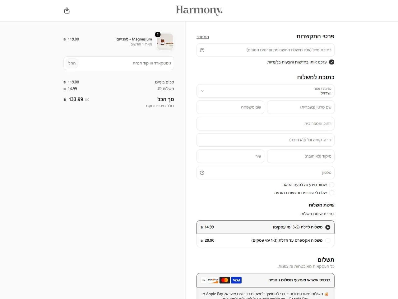
Task: Open the Magnesium product thumbnail
Action: 165,42
